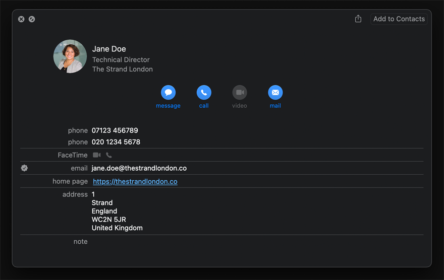
Task: Select the phone number 07123 456789
Action: tap(115, 130)
